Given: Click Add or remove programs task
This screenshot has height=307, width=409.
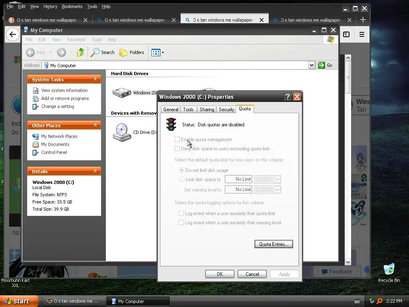Looking at the screenshot, I should pyautogui.click(x=65, y=98).
